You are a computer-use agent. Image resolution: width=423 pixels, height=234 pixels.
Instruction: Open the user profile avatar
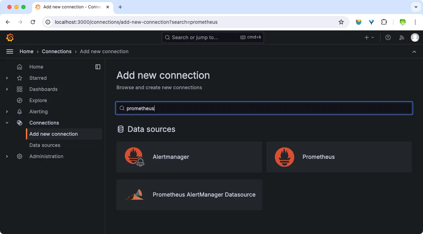point(415,37)
